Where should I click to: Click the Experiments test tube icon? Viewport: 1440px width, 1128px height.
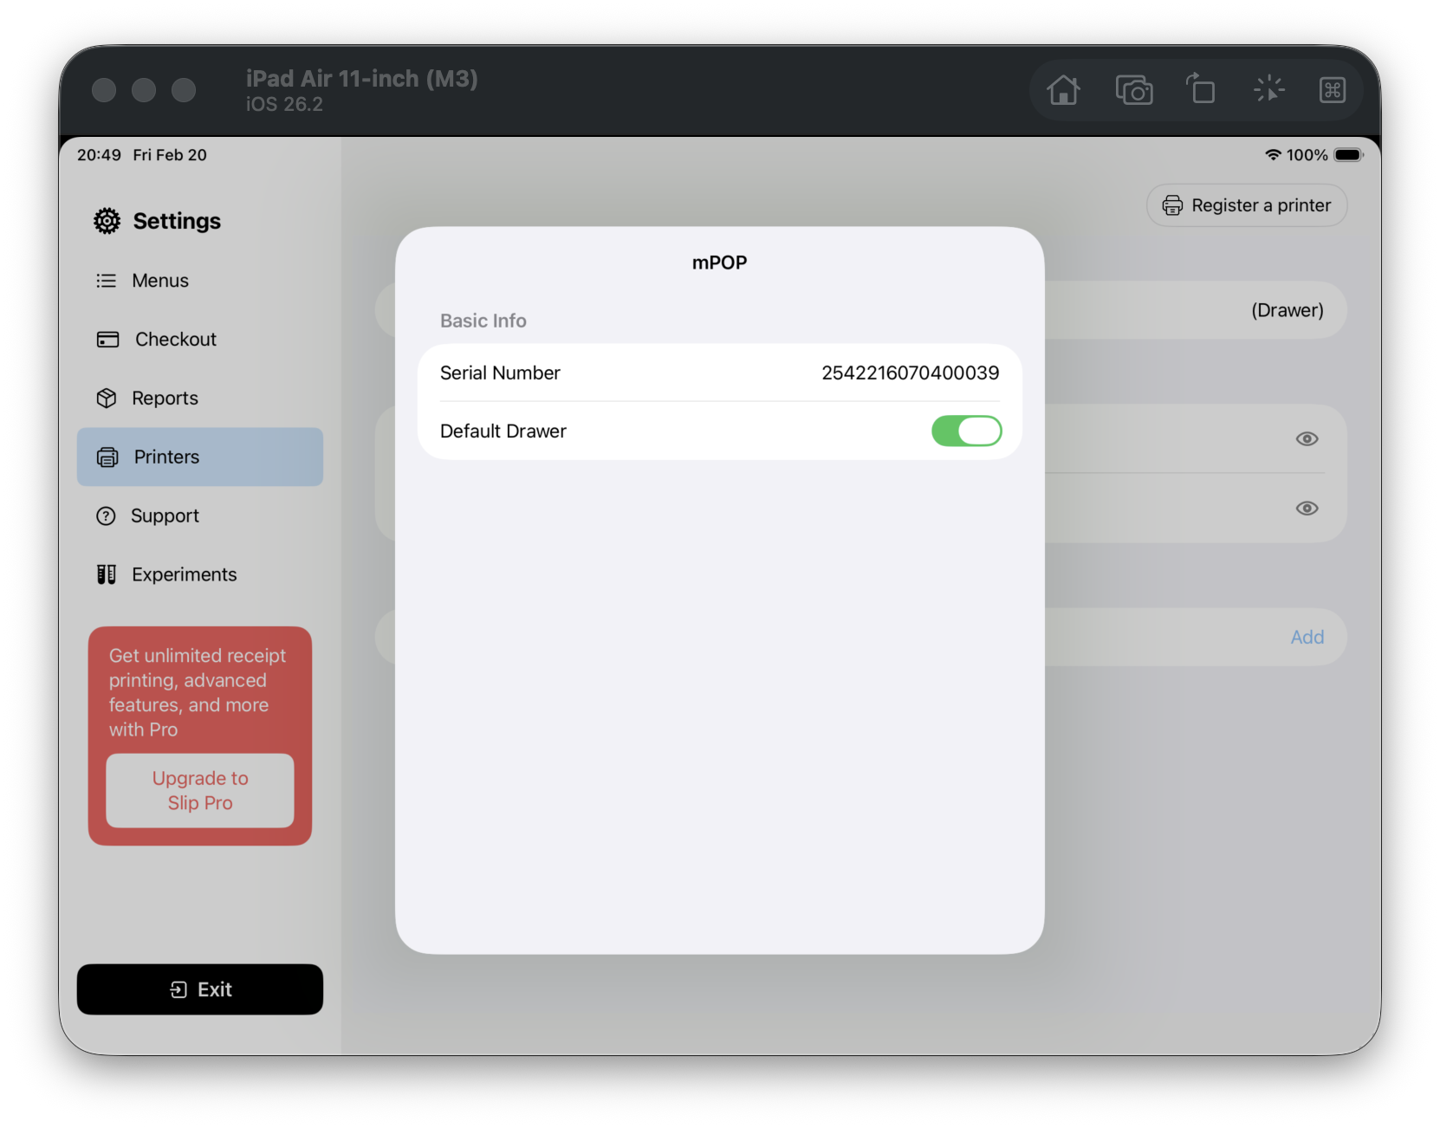click(107, 574)
